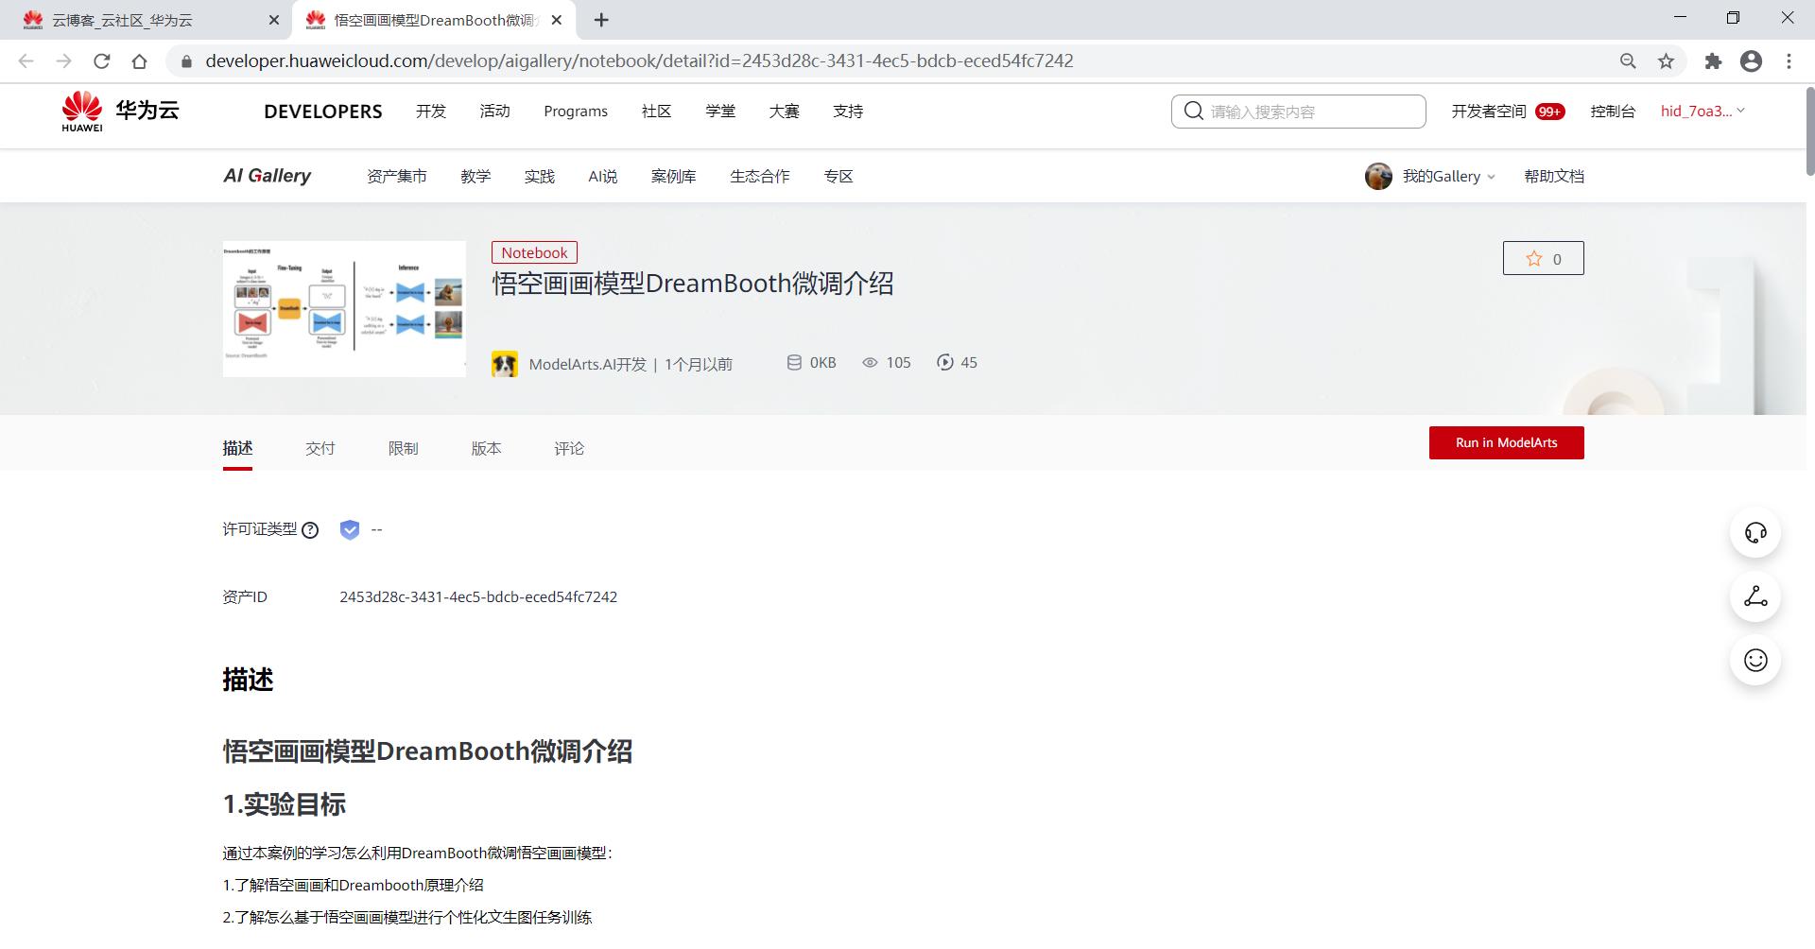The width and height of the screenshot is (1815, 949).
Task: Open the 控制台 console link
Action: (1613, 112)
